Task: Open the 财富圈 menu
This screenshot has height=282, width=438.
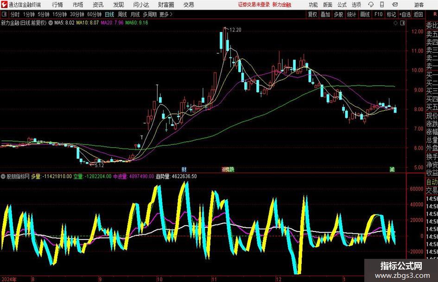Action: click(166, 5)
